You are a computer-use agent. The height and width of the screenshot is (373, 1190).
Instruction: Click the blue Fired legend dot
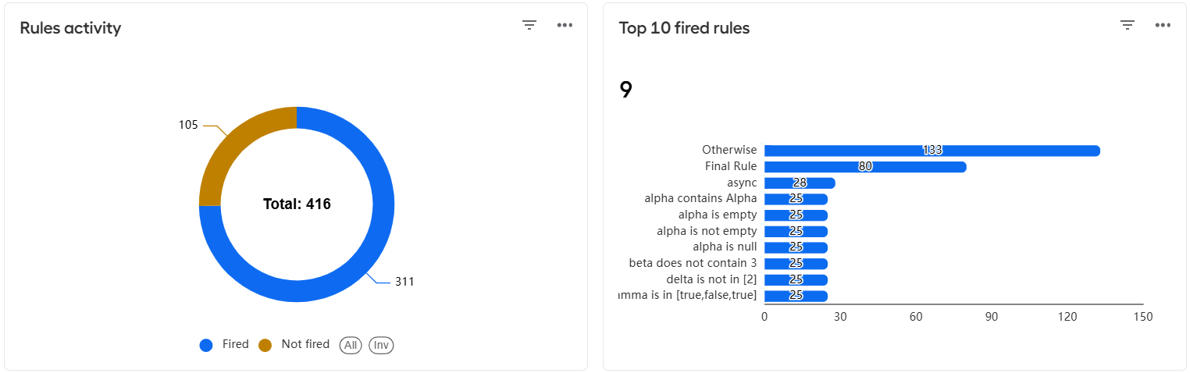tap(206, 345)
